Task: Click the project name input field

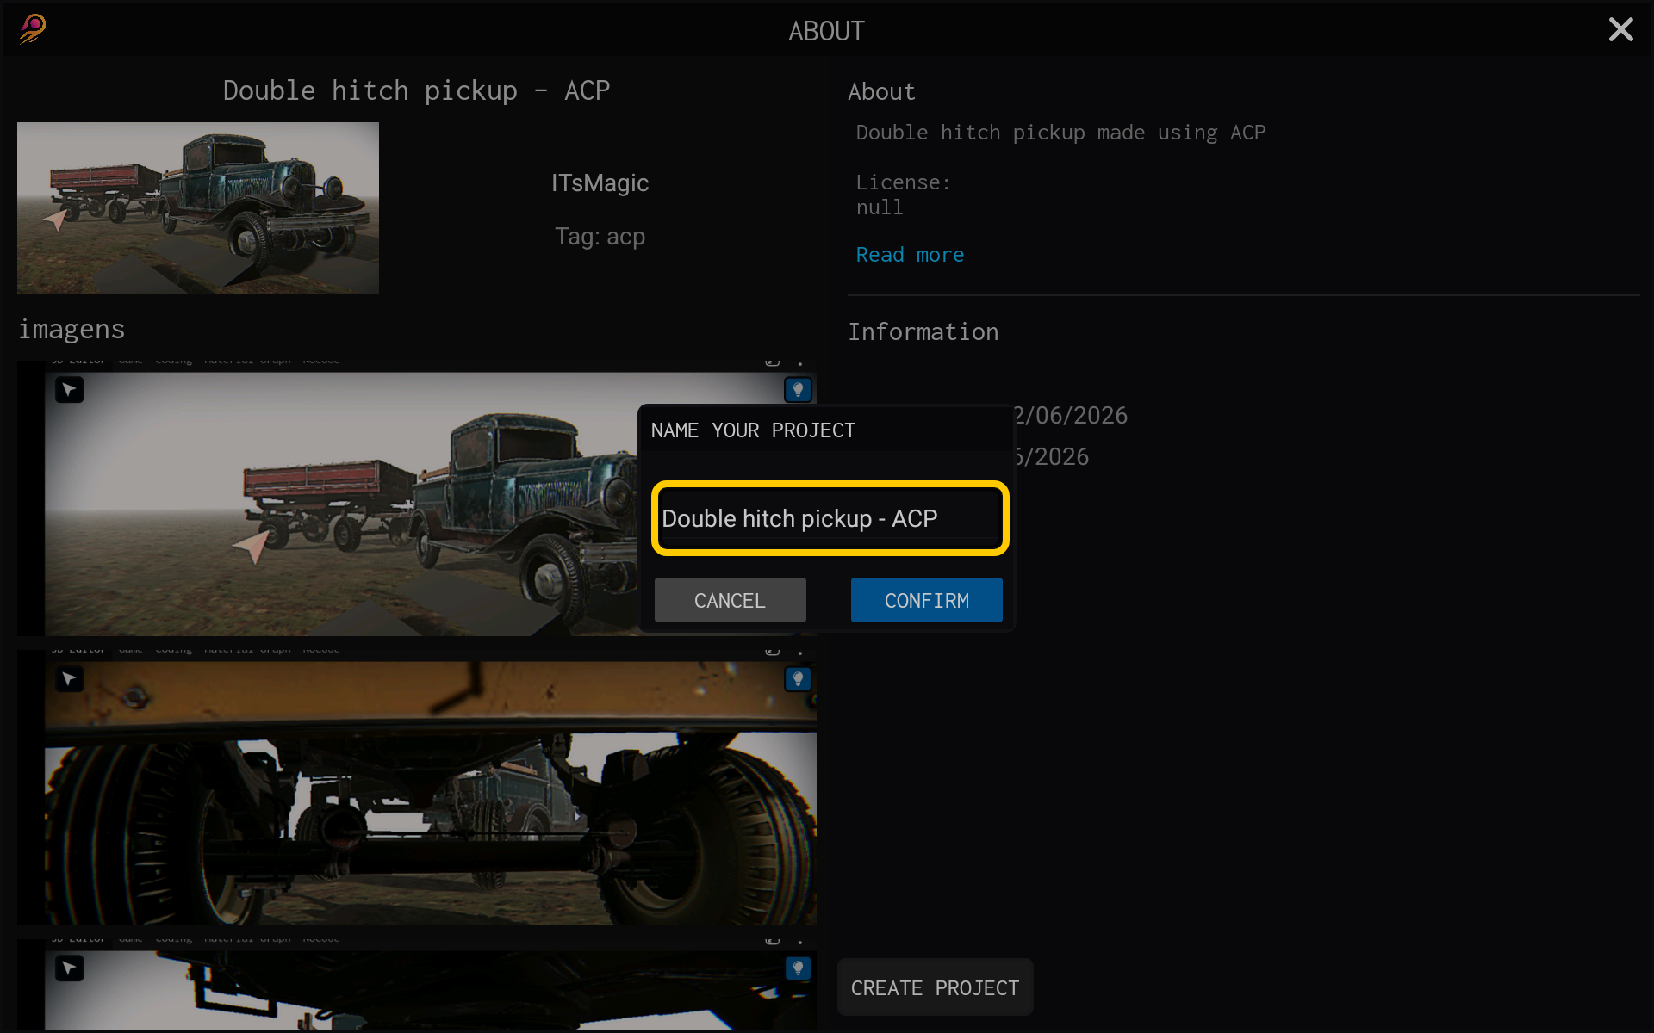Action: tap(830, 518)
